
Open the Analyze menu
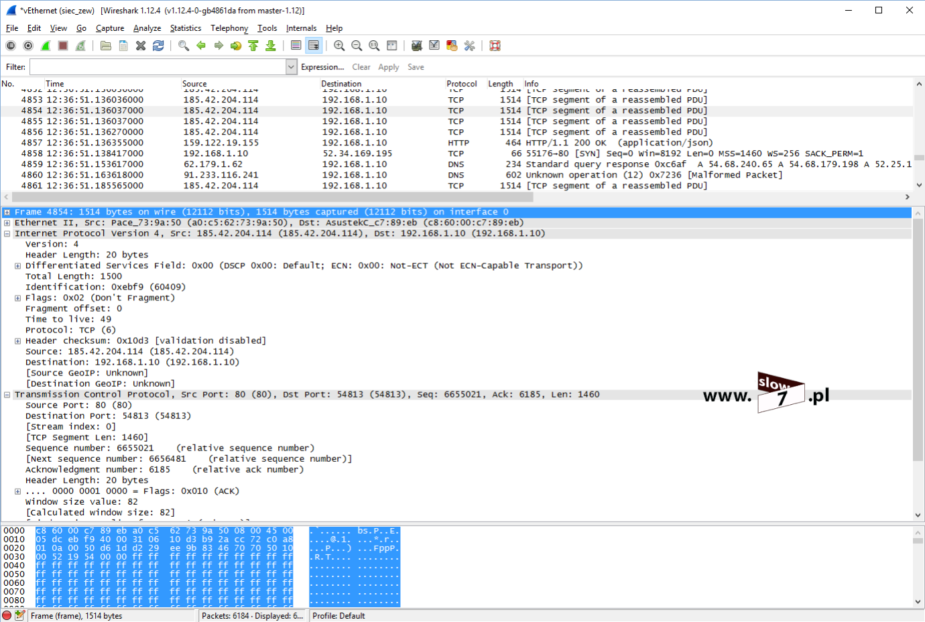click(147, 28)
